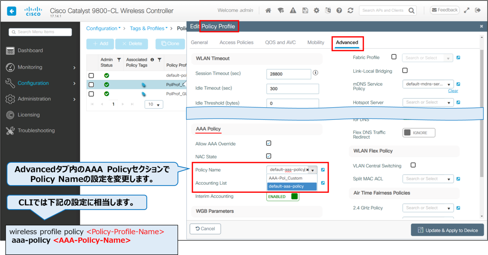Open the Split MAC ACL dropdown
Image resolution: width=488 pixels, height=255 pixels.
(x=427, y=179)
